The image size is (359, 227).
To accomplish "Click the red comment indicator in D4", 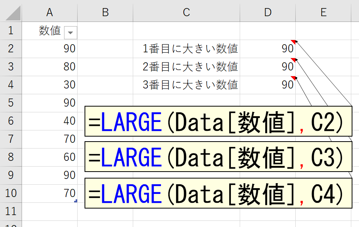I will (x=293, y=78).
